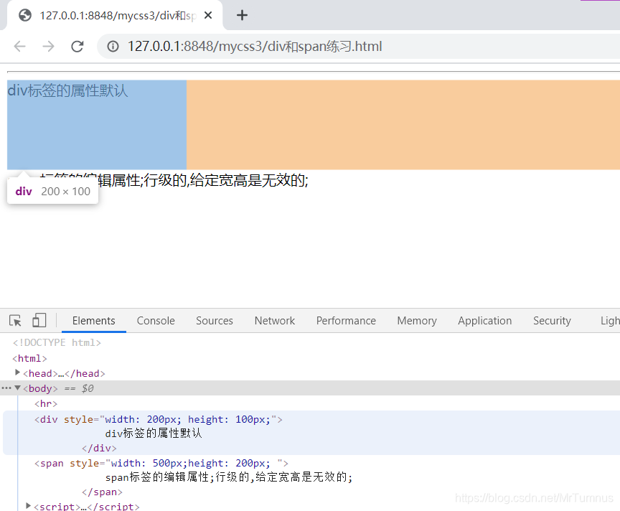Open a new tab with the plus button
This screenshot has height=511, width=620.
[242, 15]
